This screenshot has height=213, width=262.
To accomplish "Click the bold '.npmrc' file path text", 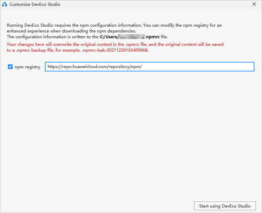I will pyautogui.click(x=152, y=37).
